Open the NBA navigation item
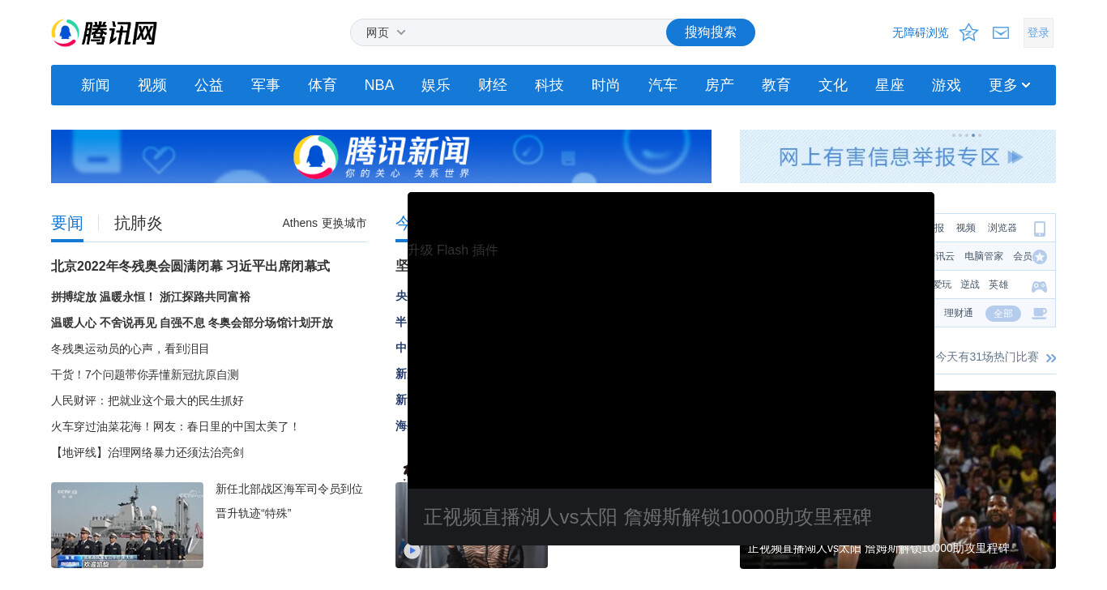This screenshot has height=590, width=1107. pyautogui.click(x=379, y=85)
